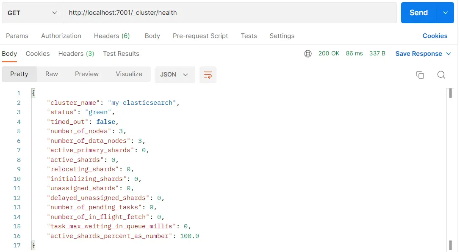Switch to the Visualize view
The height and width of the screenshot is (252, 460).
pos(129,74)
